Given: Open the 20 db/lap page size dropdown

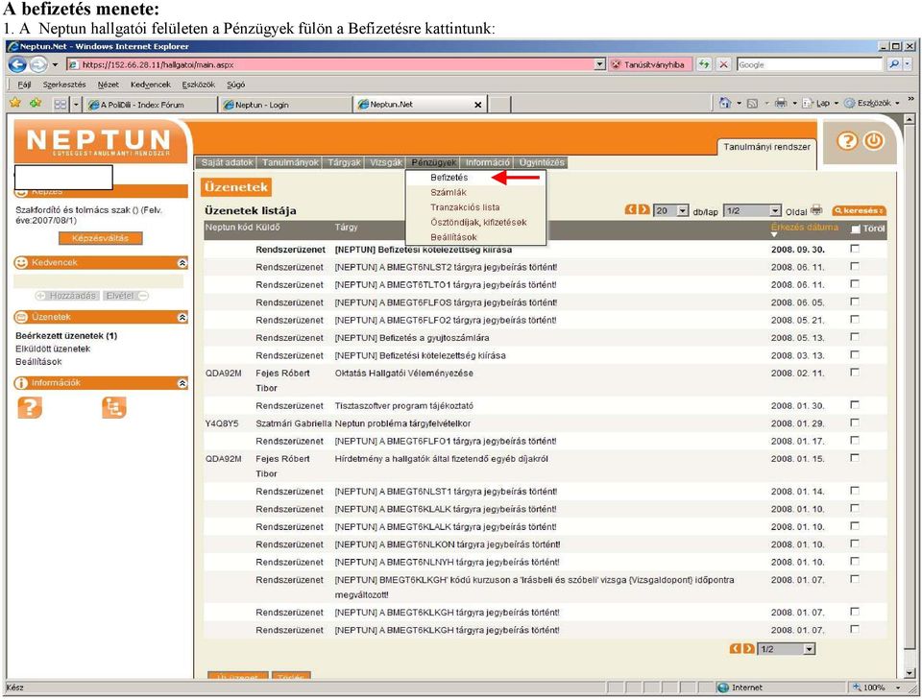Looking at the screenshot, I should tap(683, 210).
